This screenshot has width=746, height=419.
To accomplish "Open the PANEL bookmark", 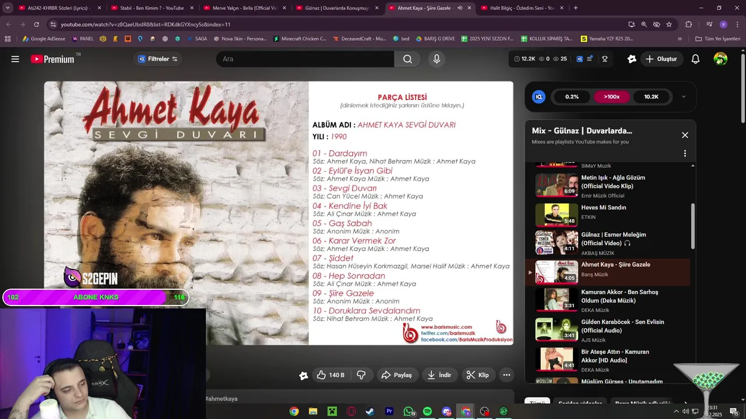I will [x=82, y=39].
